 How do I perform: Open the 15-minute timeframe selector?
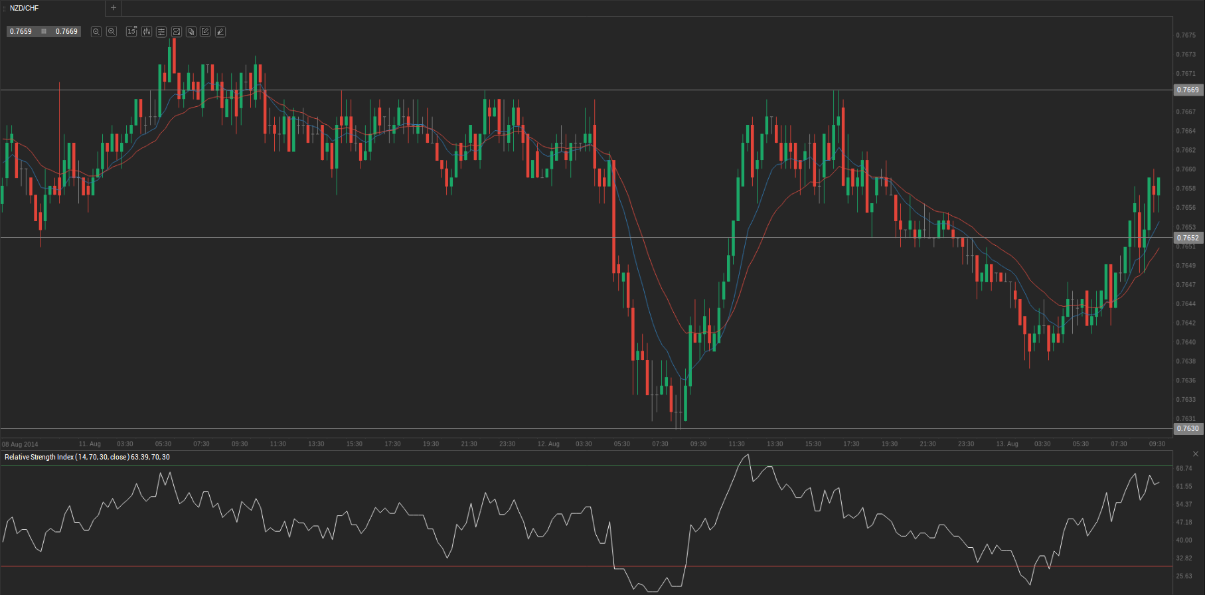131,32
